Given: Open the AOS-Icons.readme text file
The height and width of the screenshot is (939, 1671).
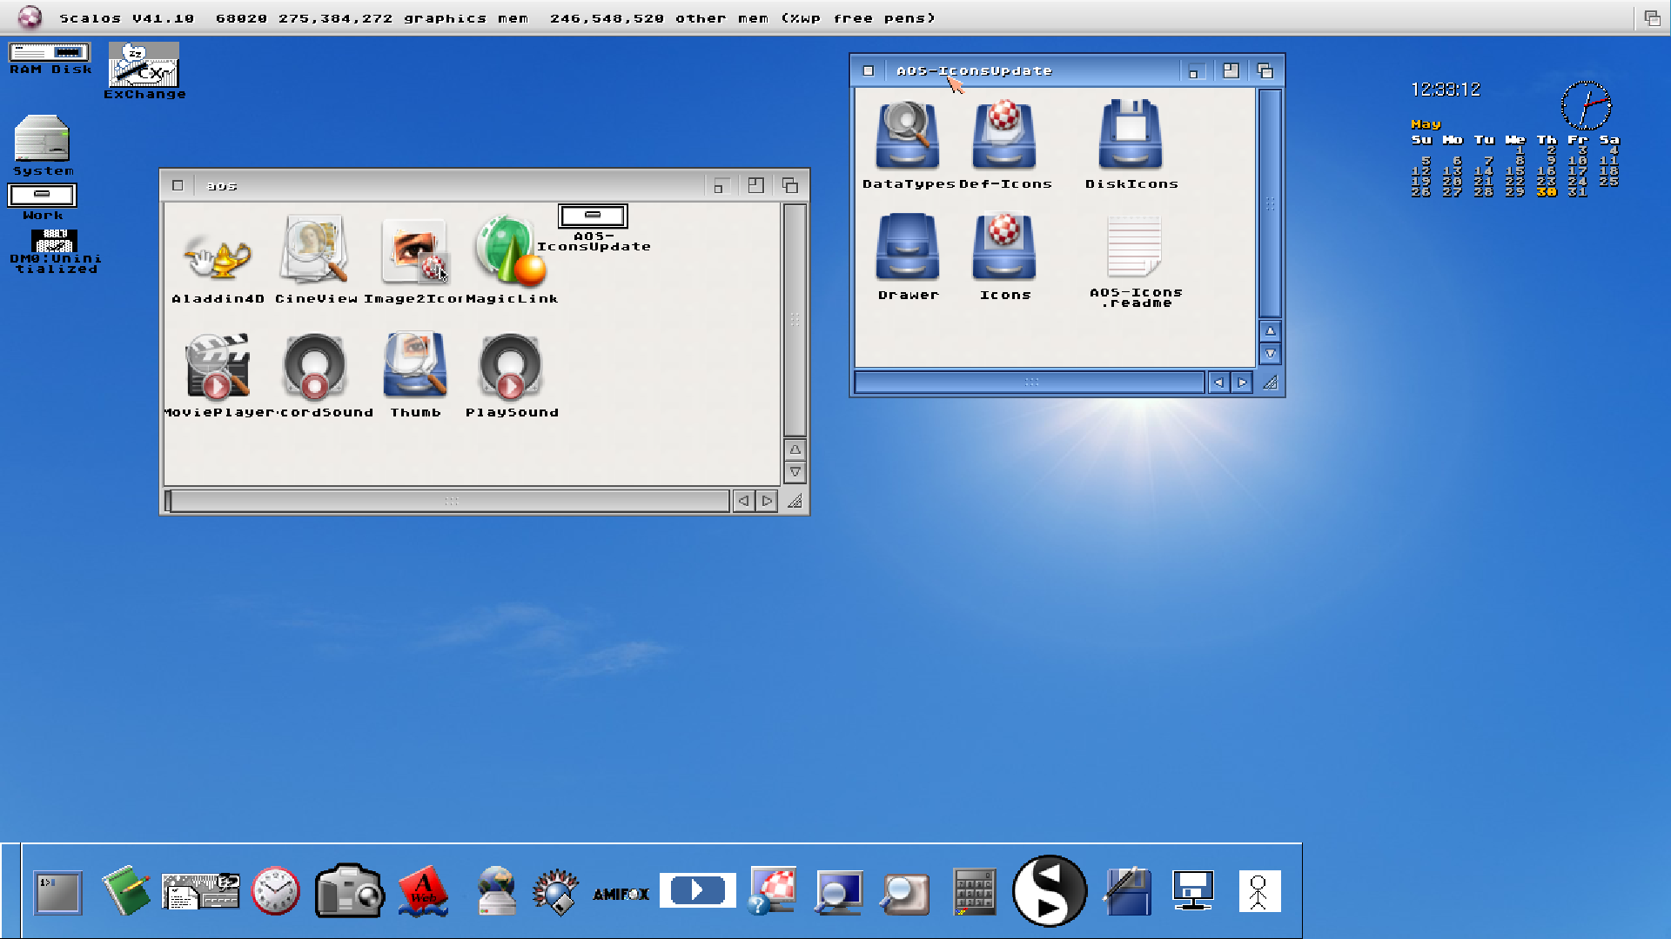Looking at the screenshot, I should point(1133,247).
